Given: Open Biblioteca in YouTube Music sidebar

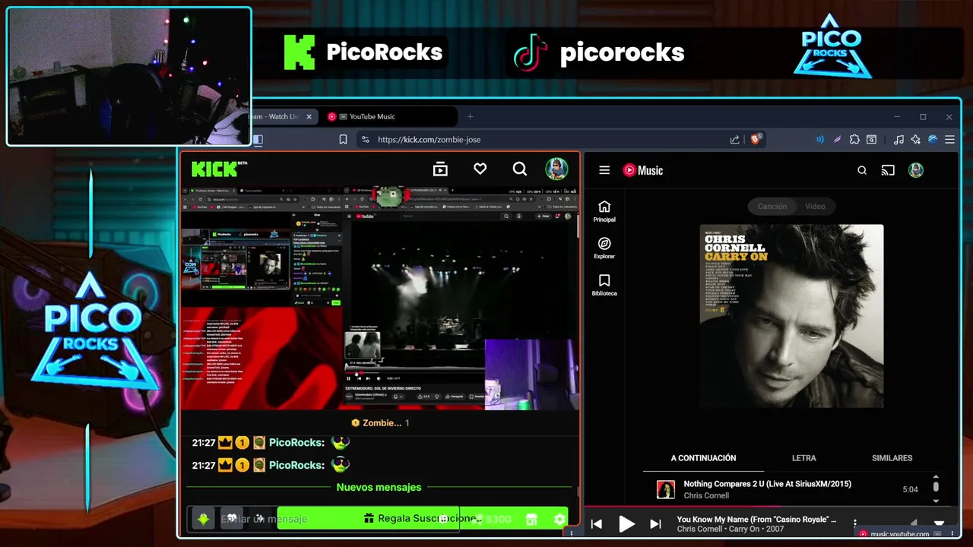Looking at the screenshot, I should point(604,286).
